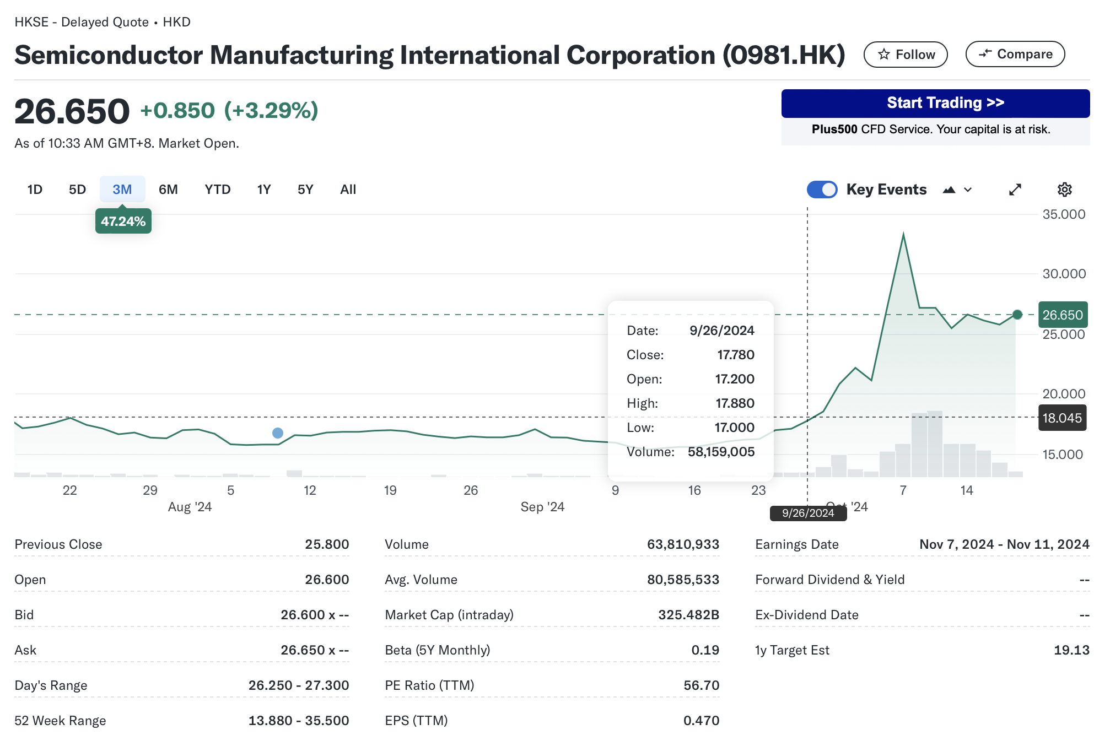
Task: Switch to the YTD range
Action: [x=217, y=190]
